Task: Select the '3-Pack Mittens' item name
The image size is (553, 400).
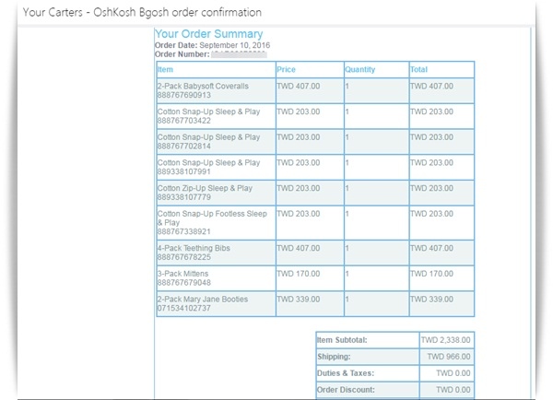Action: (x=182, y=274)
